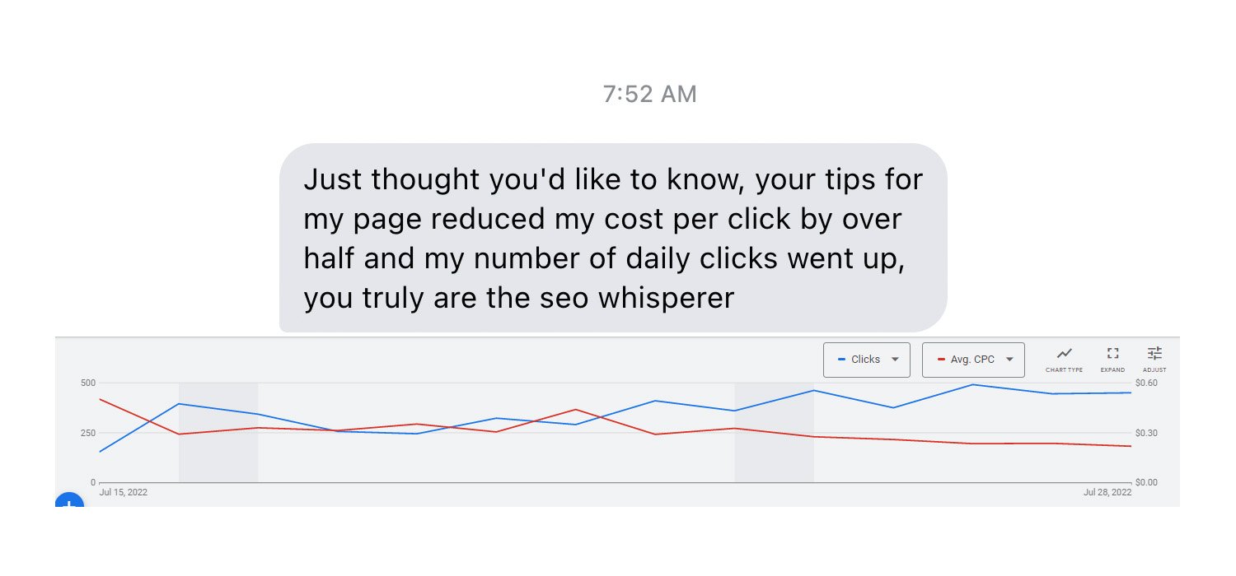Select the second shaded band on the chart
This screenshot has height=576, width=1236.
(774, 432)
